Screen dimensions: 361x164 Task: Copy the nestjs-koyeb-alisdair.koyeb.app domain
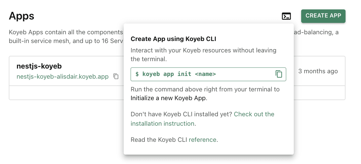tap(116, 77)
